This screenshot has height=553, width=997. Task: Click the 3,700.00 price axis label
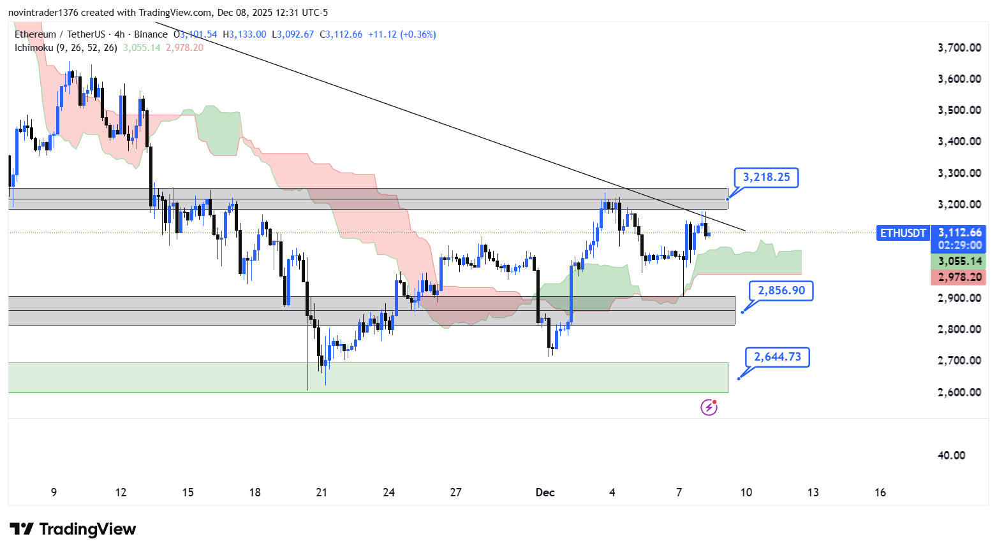click(959, 48)
